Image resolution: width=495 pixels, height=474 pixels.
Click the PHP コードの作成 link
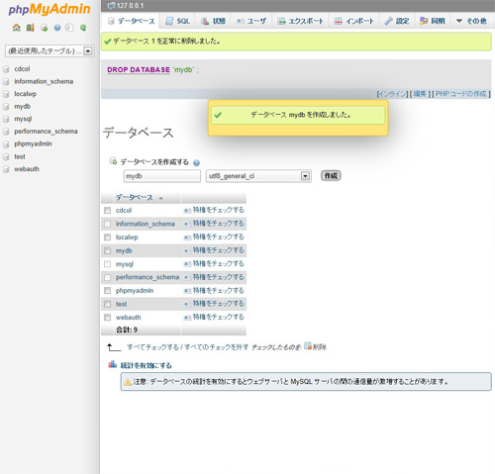click(461, 94)
